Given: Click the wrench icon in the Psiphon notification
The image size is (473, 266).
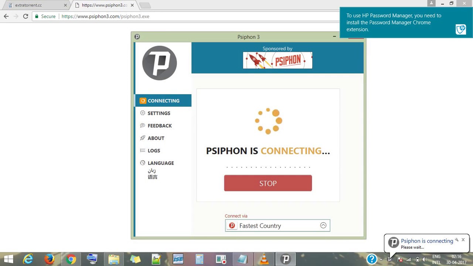Looking at the screenshot, I should [x=457, y=240].
